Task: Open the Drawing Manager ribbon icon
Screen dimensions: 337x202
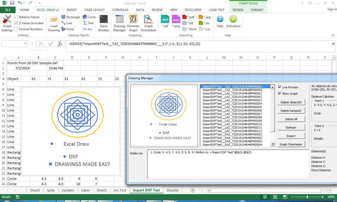Action: 119,23
